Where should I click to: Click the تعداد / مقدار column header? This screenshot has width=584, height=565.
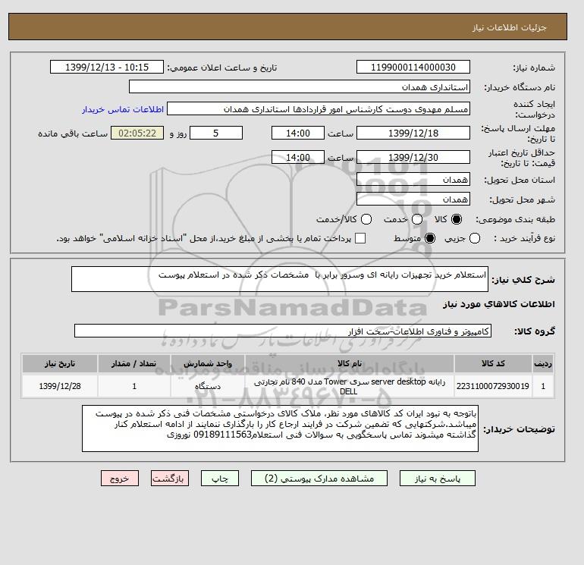click(134, 363)
